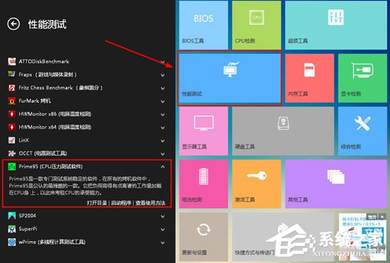Image resolution: width=390 pixels, height=263 pixels.
Task: Click the LinX app icon
Action: [x=11, y=140]
